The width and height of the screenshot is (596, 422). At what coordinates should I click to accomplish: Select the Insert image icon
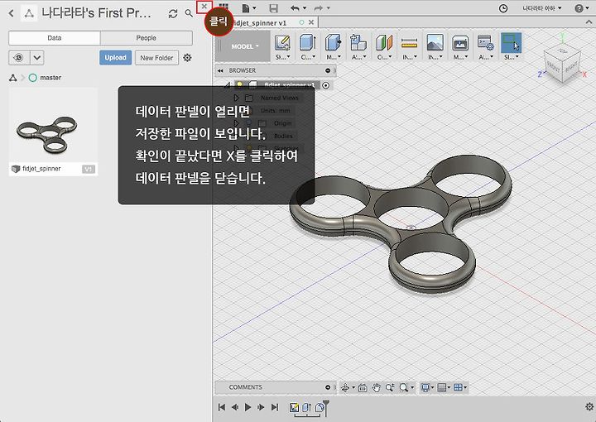coord(435,42)
